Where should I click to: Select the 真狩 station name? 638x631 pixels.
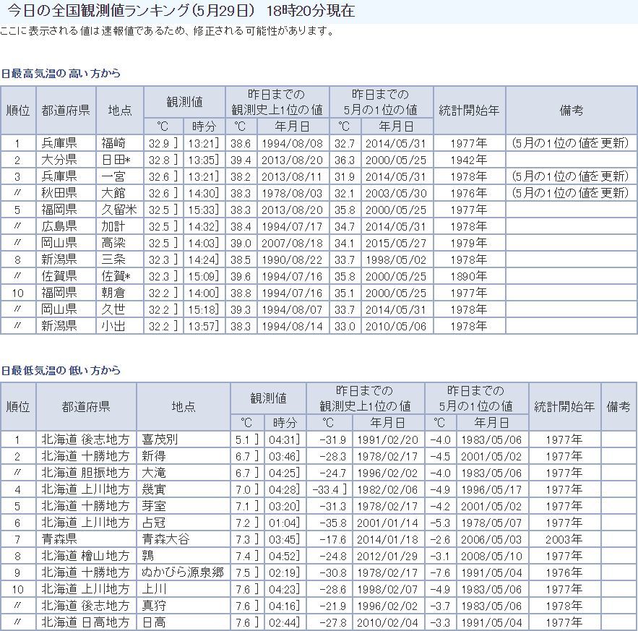[154, 606]
